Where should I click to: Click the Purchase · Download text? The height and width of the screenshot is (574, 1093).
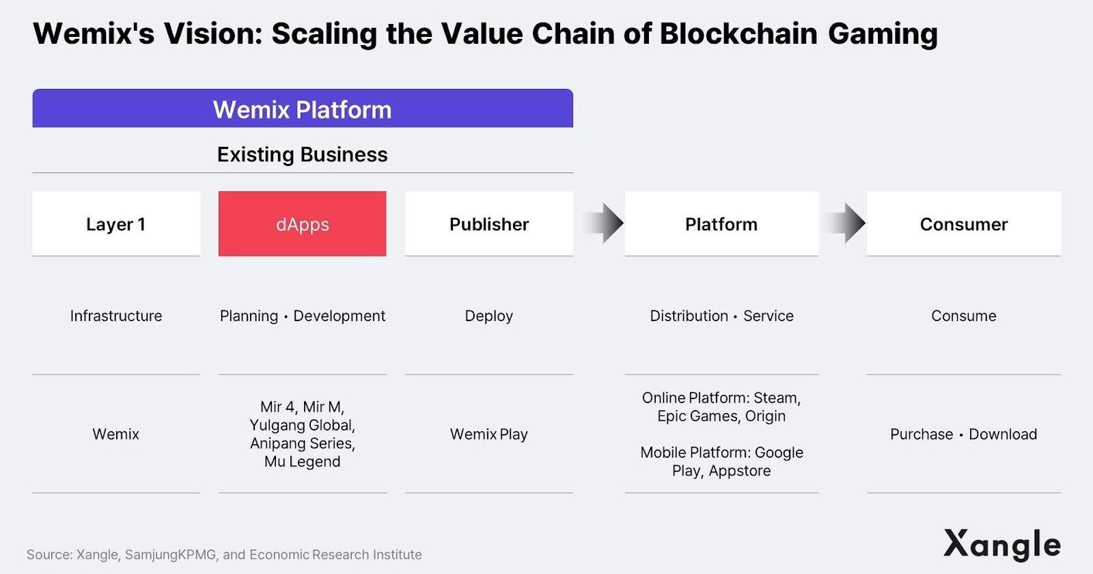coord(963,434)
